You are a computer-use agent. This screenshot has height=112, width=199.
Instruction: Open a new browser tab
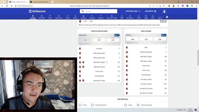coord(52,2)
